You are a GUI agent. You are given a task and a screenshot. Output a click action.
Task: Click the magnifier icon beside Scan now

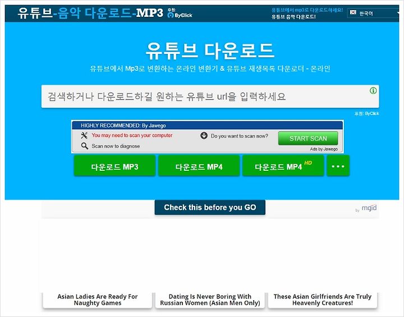tap(85, 146)
